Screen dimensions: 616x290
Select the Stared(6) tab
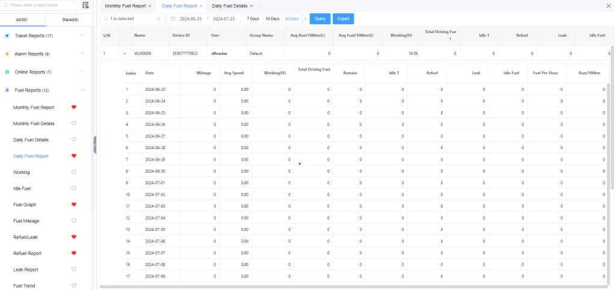tap(69, 20)
